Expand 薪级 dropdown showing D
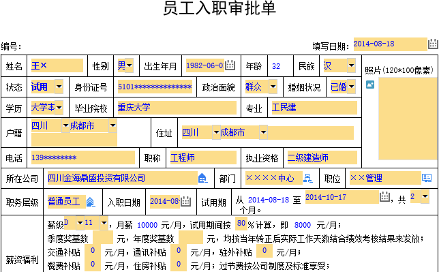The width and height of the screenshot is (439, 272). click(x=80, y=223)
